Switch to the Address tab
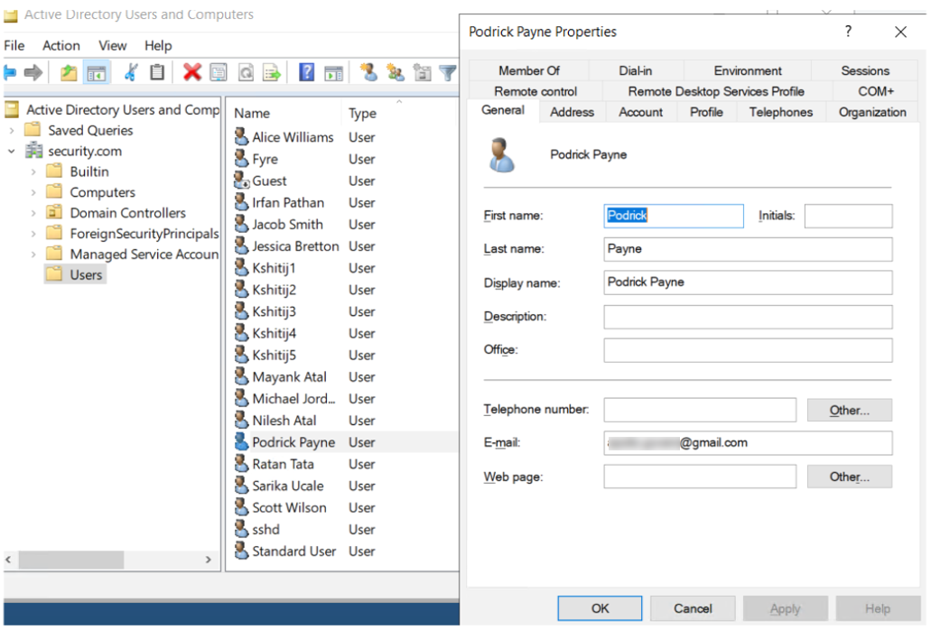This screenshot has height=630, width=931. pos(572,112)
